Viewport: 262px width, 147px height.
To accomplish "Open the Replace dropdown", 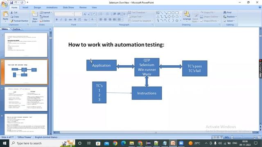I will [x=230, y=17].
